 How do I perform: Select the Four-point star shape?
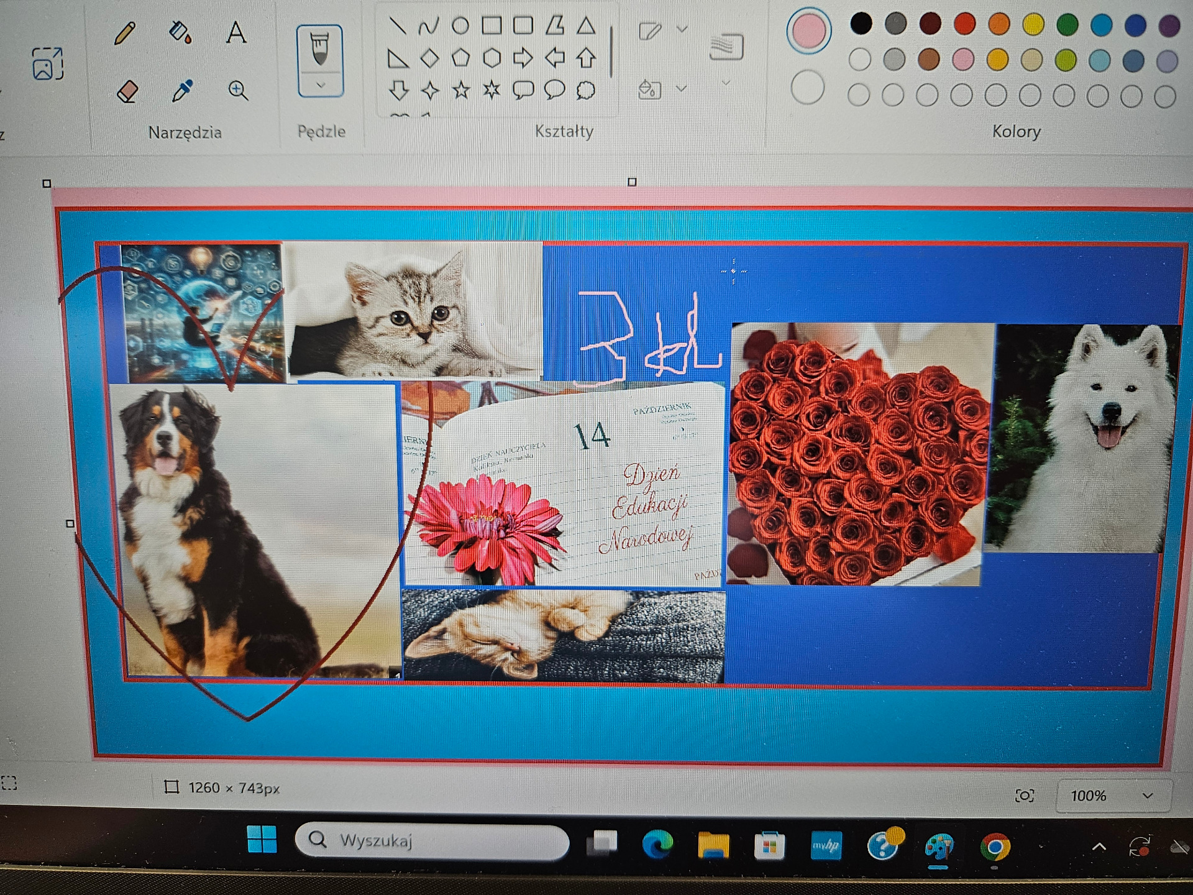coord(430,91)
